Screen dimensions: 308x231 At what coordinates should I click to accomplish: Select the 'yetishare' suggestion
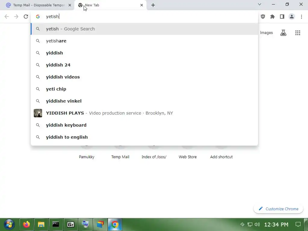[x=144, y=41]
